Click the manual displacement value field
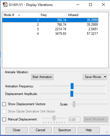110x136 pixels. click(x=74, y=120)
